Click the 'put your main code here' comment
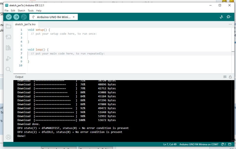The image size is (236, 149). [x=68, y=54]
